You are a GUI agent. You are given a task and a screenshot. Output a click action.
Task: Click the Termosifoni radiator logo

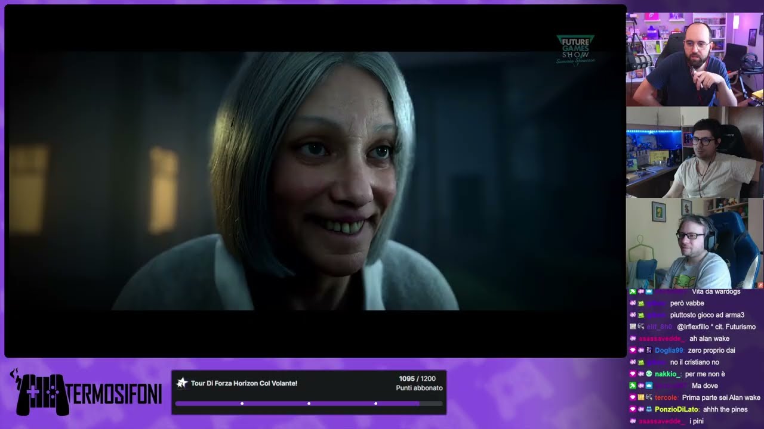(x=85, y=393)
